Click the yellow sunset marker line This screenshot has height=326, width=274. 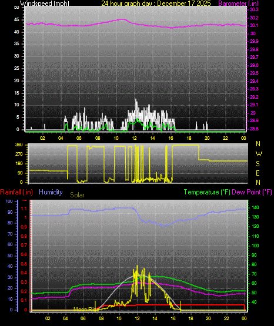click(x=181, y=306)
